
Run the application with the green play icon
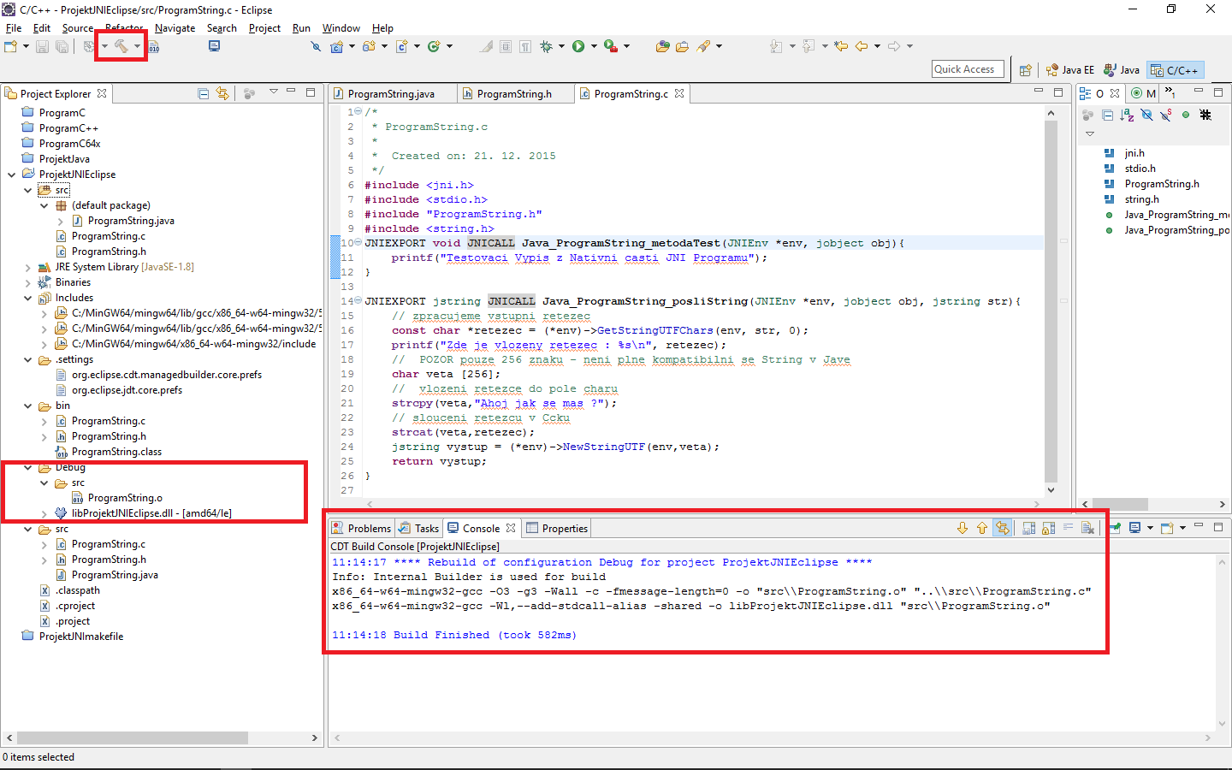tap(578, 46)
